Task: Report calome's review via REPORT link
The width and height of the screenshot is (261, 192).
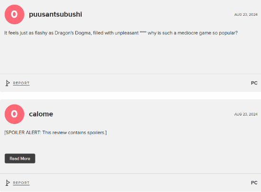Action: 21,183
